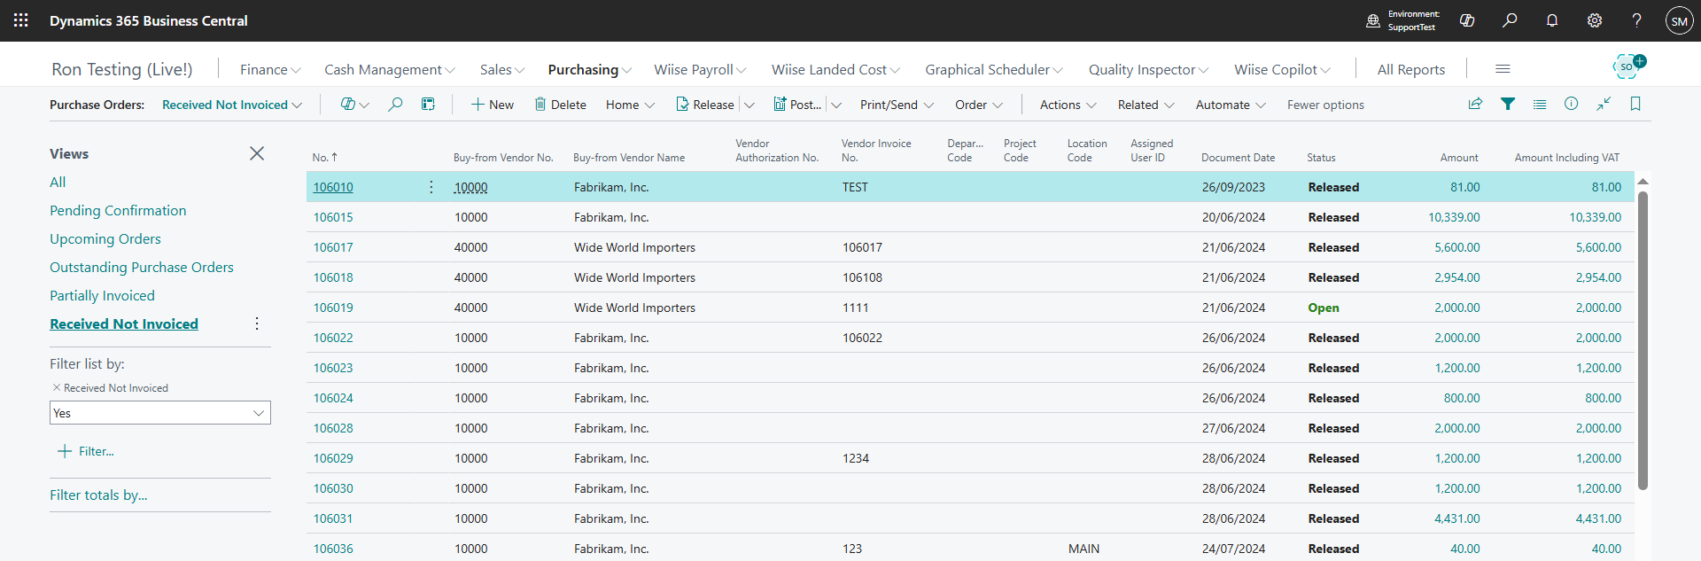
Task: Click the list's vertical scrollbar thumb
Action: [x=1643, y=340]
